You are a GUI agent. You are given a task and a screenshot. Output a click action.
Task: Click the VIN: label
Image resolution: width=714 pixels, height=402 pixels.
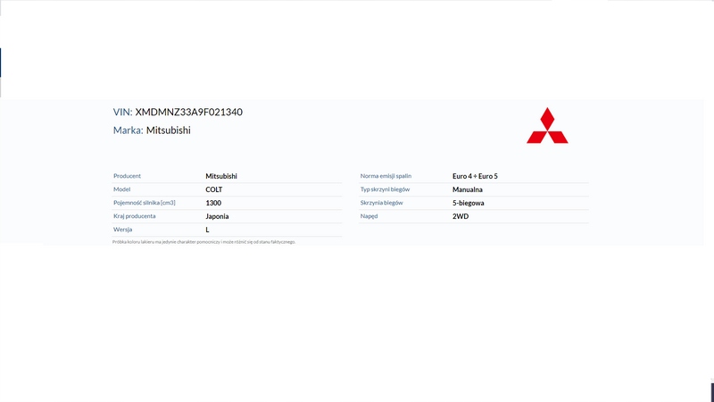pos(122,113)
